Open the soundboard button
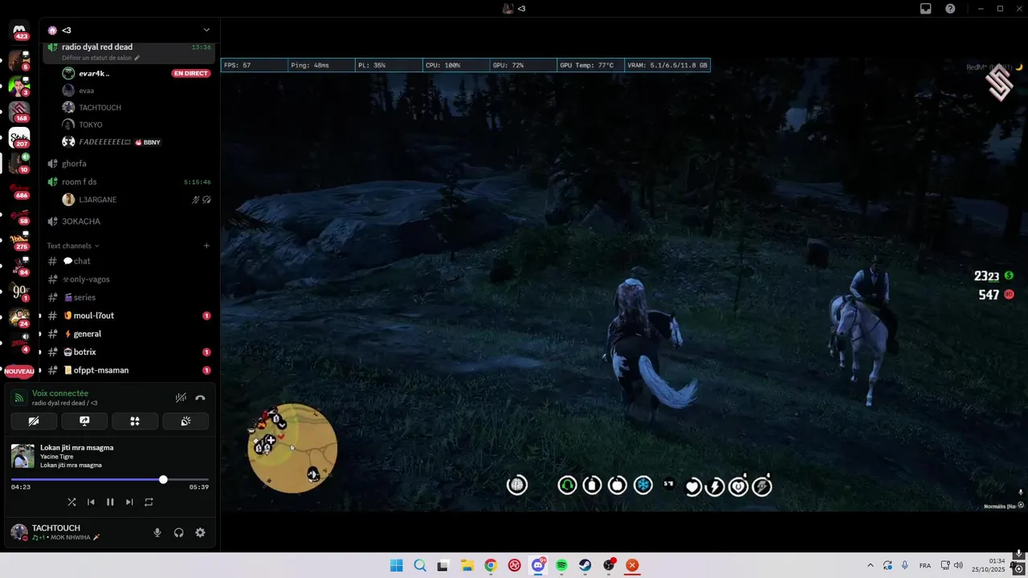 186,421
